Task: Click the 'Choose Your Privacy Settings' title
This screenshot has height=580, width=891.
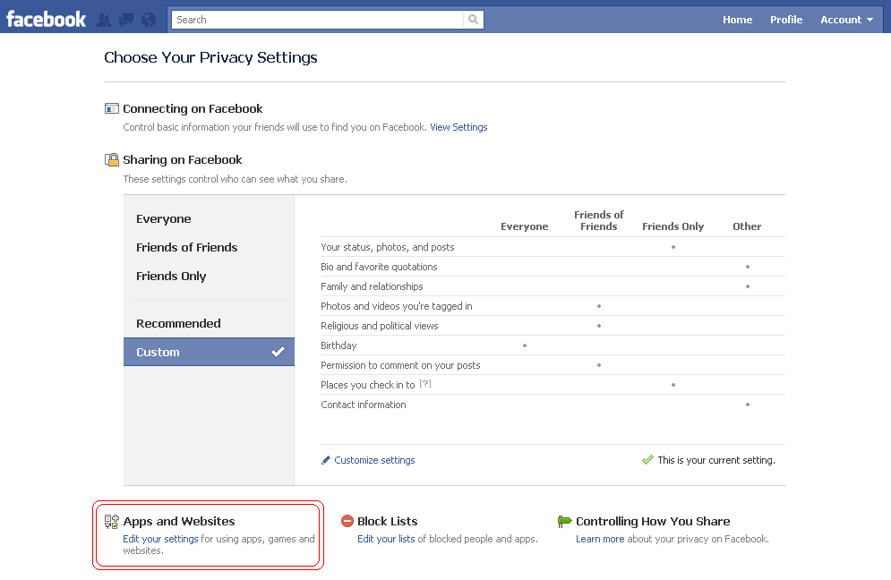Action: [210, 57]
